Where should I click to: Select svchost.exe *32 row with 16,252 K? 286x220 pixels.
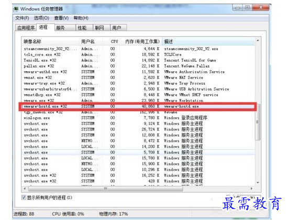pos(138,175)
